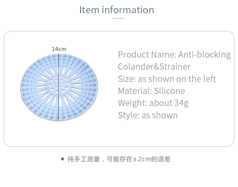This screenshot has width=238, height=187.
Task: Click the Style: as shown line
Action: click(148, 115)
